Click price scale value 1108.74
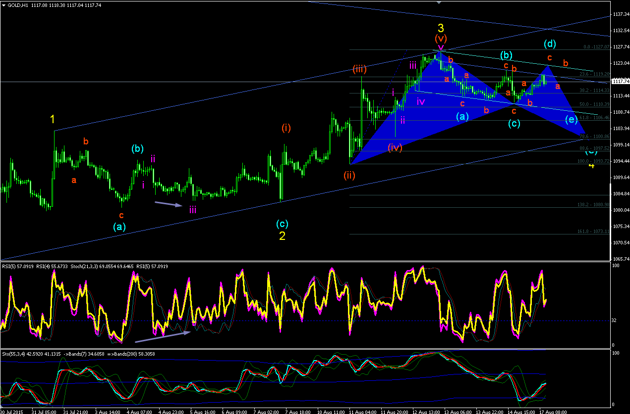This screenshot has height=414, width=630. click(621, 112)
